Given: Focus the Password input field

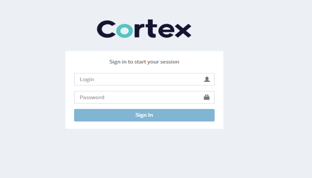Looking at the screenshot, I should [144, 97].
